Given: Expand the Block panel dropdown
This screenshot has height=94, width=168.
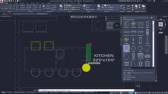Looking at the screenshot, I should pyautogui.click(x=89, y=11).
